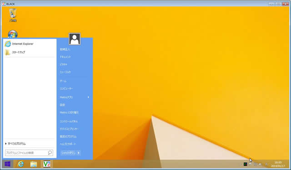Toggle the IME input mode indicator

click(x=267, y=164)
